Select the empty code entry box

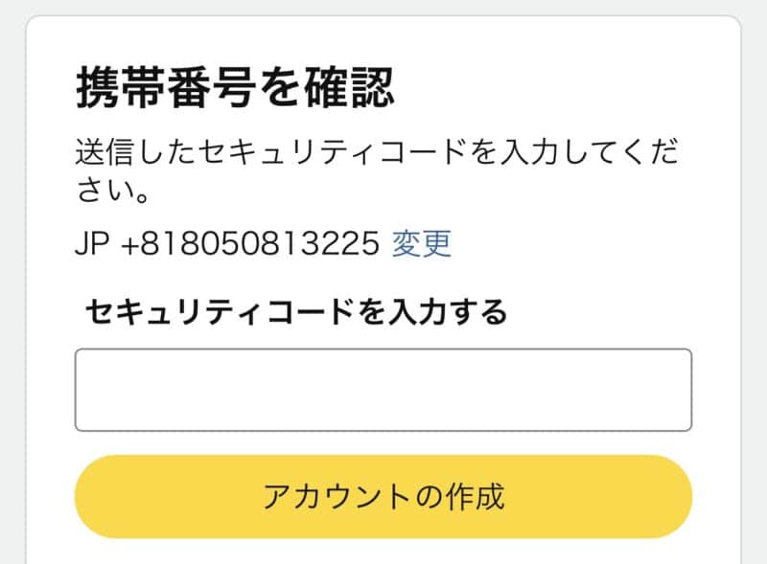pyautogui.click(x=383, y=390)
